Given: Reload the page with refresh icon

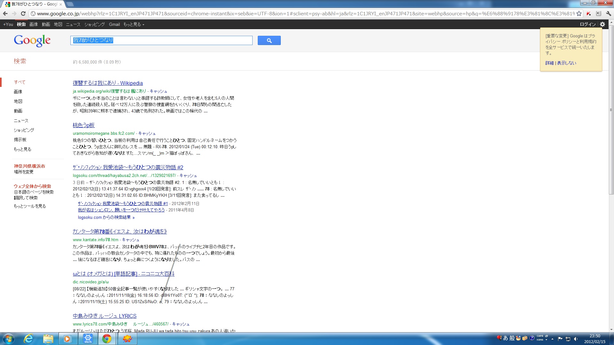Looking at the screenshot, I should tap(23, 13).
